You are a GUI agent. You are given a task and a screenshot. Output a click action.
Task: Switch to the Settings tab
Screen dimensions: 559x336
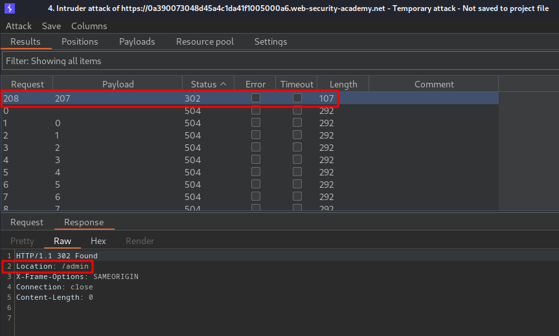click(271, 41)
